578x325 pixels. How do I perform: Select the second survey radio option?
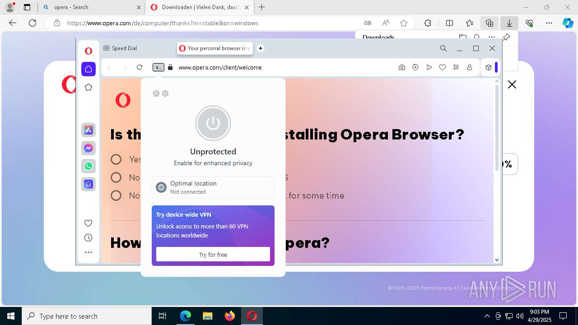click(x=116, y=177)
